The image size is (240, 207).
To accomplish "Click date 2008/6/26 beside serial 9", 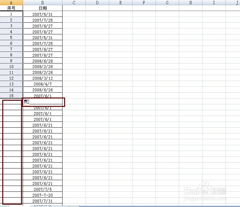I will (43, 61).
